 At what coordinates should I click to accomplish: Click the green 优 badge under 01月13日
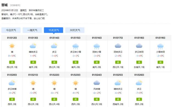click(x=33, y=62)
